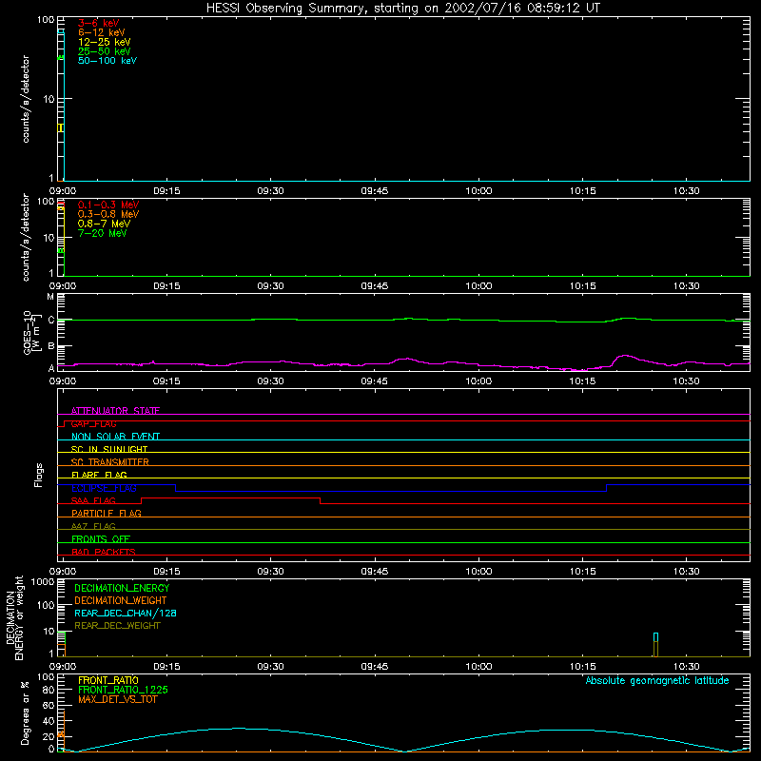The image size is (761, 761).
Task: Select the SC_IN_SUNLIGHT flag label
Action: pyautogui.click(x=109, y=449)
